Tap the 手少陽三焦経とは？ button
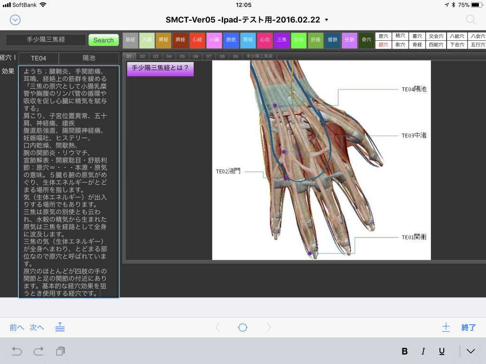This screenshot has height=364, width=486. pos(160,68)
